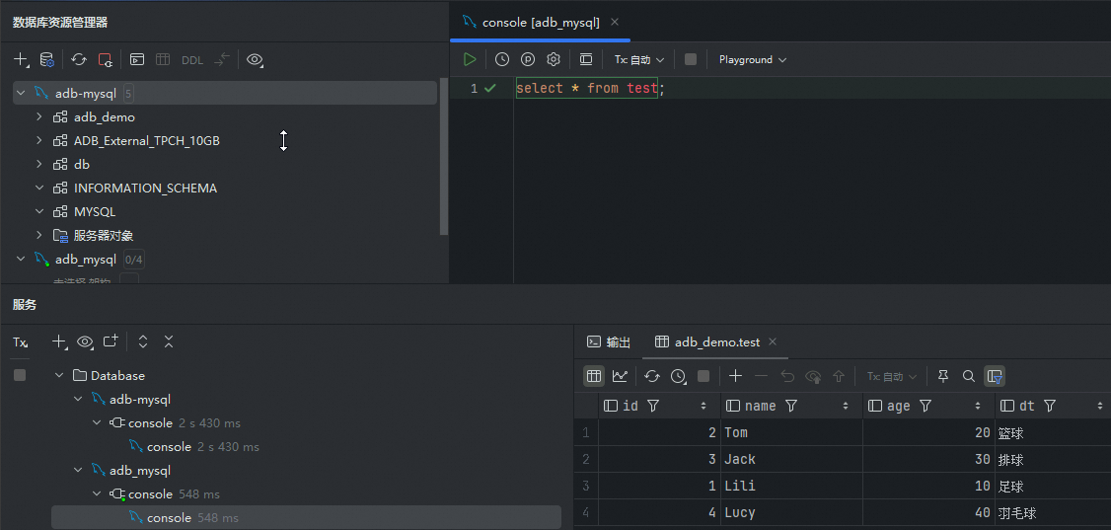
Task: Collapse the MYSQL schema node
Action: [39, 212]
